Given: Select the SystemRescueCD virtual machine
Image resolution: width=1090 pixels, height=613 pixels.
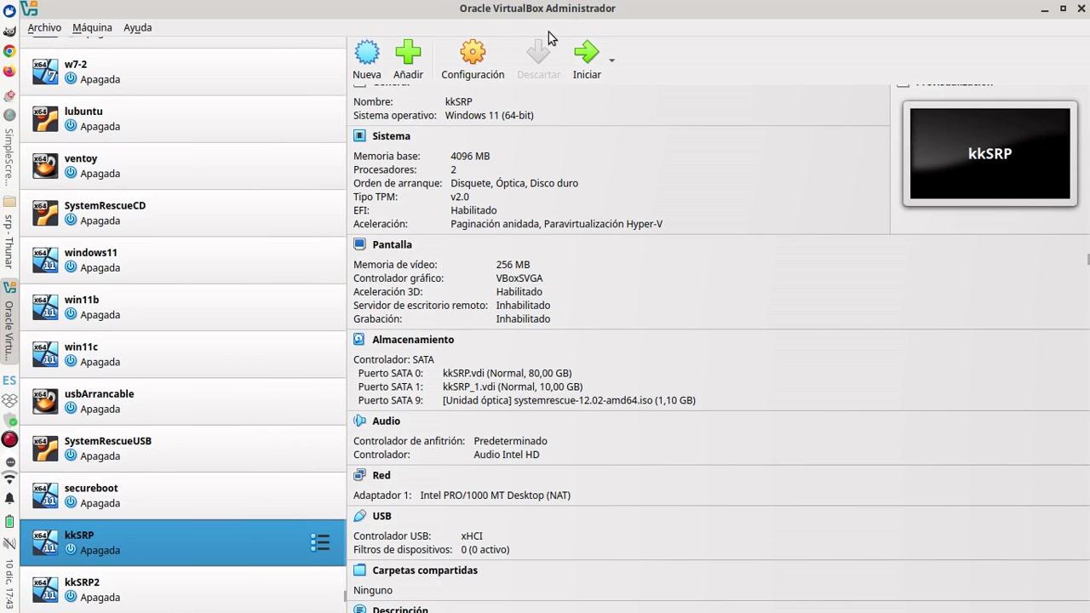Looking at the screenshot, I should pos(183,213).
